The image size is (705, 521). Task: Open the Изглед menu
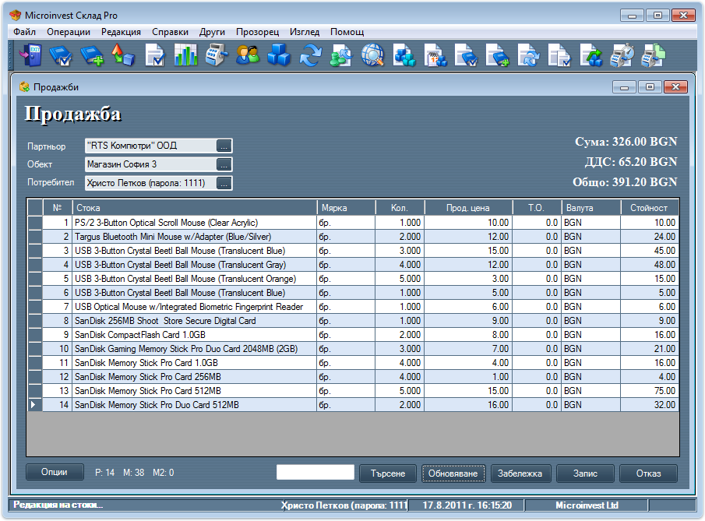[305, 32]
